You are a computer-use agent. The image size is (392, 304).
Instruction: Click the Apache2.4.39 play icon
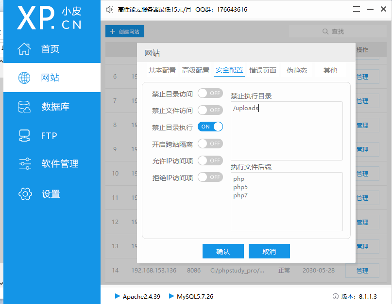pos(117,296)
